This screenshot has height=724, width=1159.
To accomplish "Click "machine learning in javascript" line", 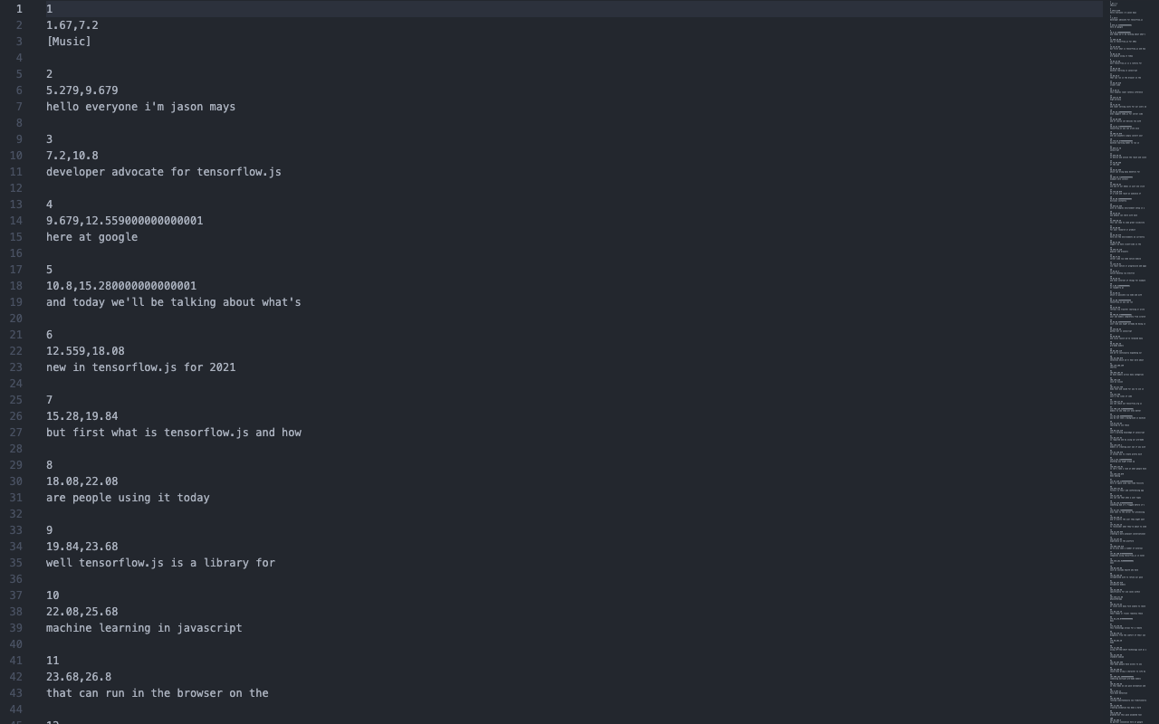I will [x=144, y=628].
